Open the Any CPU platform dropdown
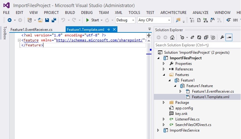241x139 pixels. pyautogui.click(x=154, y=20)
